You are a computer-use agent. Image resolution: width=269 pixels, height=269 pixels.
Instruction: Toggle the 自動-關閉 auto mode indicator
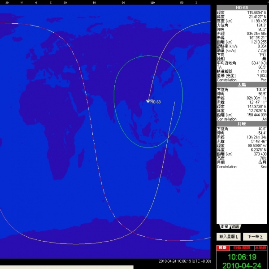point(242,248)
